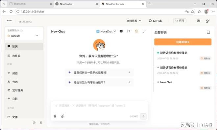Open chat history clock icon

[x=136, y=31]
